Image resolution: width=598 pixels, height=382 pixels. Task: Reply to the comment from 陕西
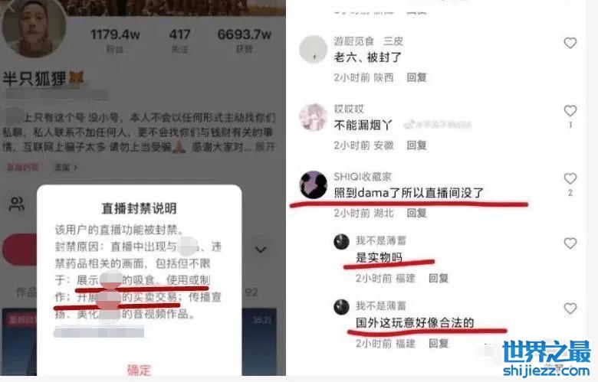[x=416, y=77]
